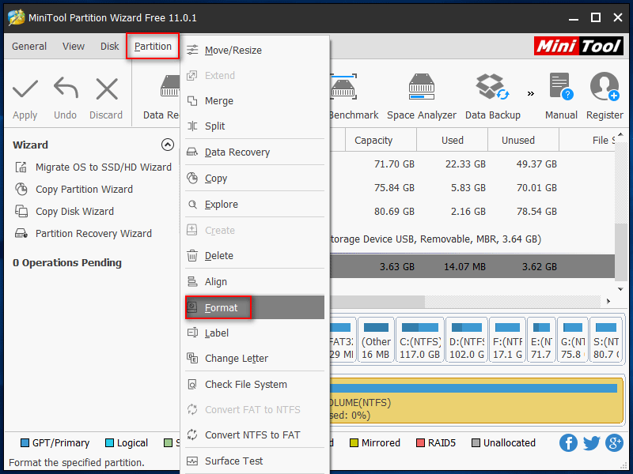Click the partition list scroll up arrow
Screen dimensions: 633x474
(620, 134)
